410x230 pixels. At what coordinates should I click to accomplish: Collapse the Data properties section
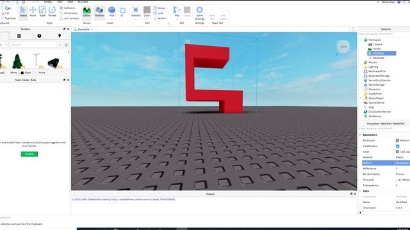pyautogui.click(x=360, y=191)
